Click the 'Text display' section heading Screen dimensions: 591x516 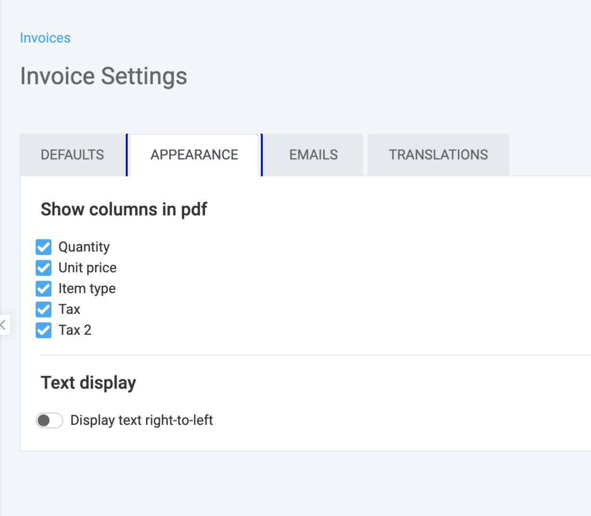[88, 383]
